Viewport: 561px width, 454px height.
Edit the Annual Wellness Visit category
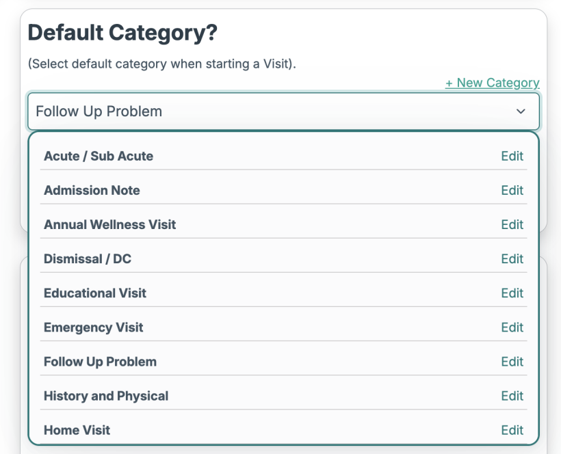[x=512, y=224]
